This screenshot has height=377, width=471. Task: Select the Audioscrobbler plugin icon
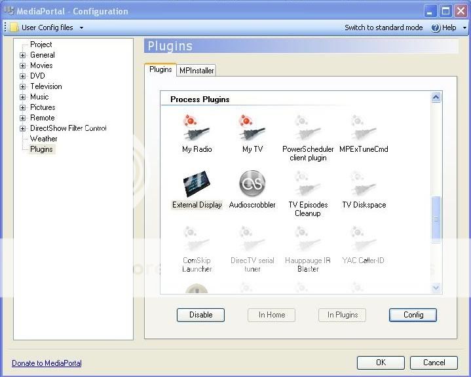(252, 184)
